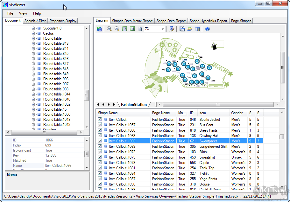Select the Zoom Out magnifier tool
290x202 pixels.
click(x=116, y=29)
